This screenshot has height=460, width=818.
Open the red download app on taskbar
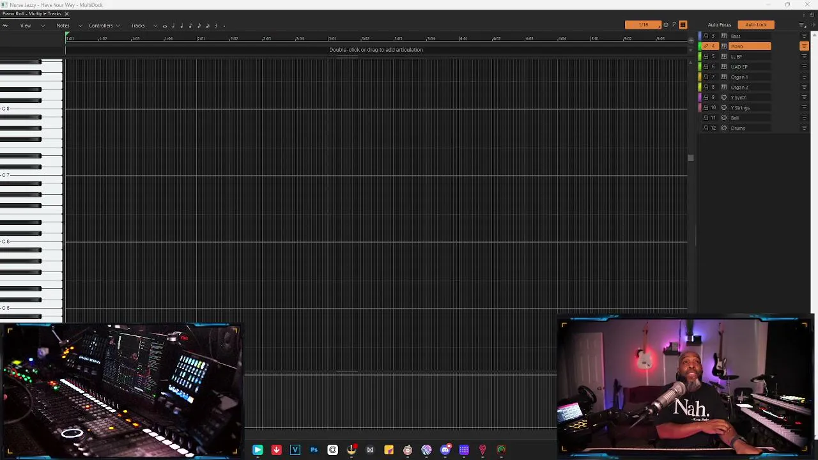pyautogui.click(x=276, y=450)
